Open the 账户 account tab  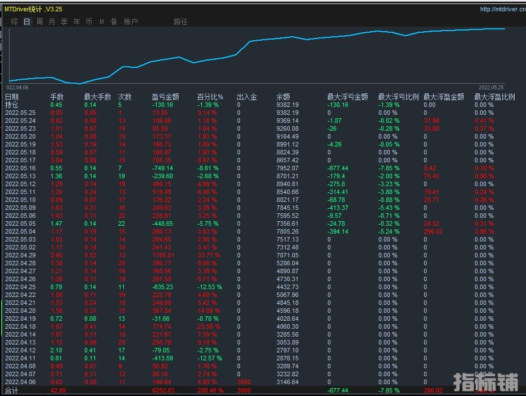coord(131,22)
